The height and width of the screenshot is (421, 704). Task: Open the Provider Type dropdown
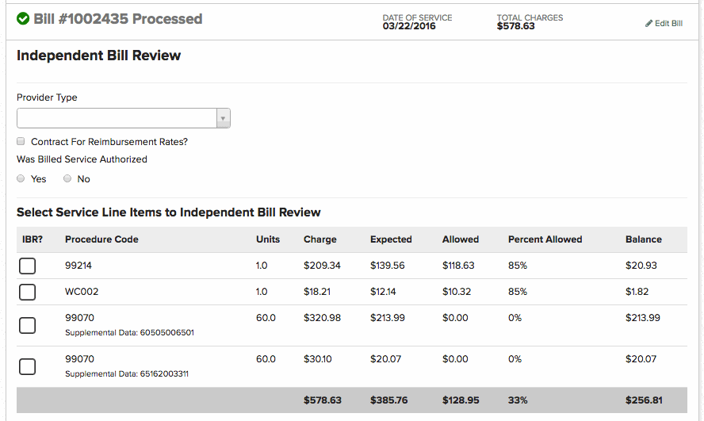pyautogui.click(x=117, y=118)
